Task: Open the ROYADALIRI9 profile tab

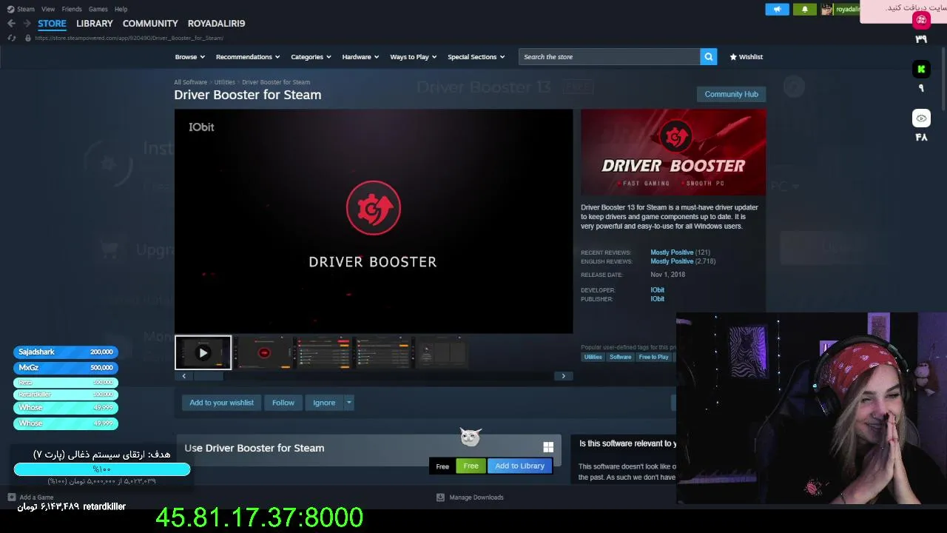Action: coord(216,24)
